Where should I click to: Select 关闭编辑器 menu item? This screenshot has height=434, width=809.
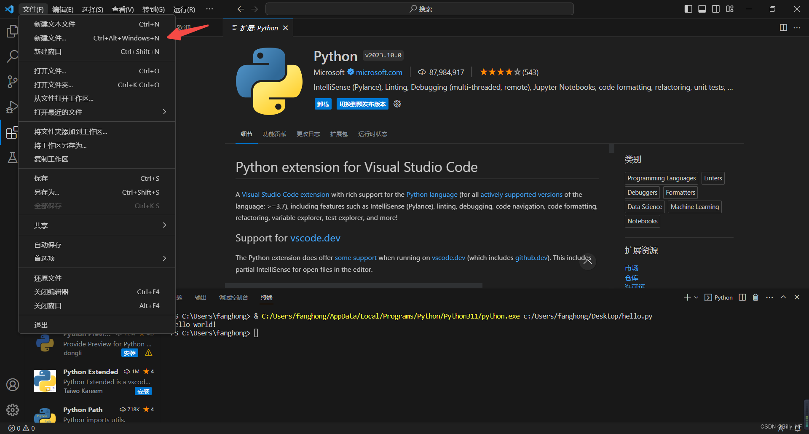[x=97, y=292]
